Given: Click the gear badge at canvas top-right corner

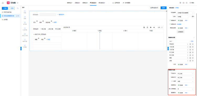Looking at the screenshot, I should [x=167, y=11].
